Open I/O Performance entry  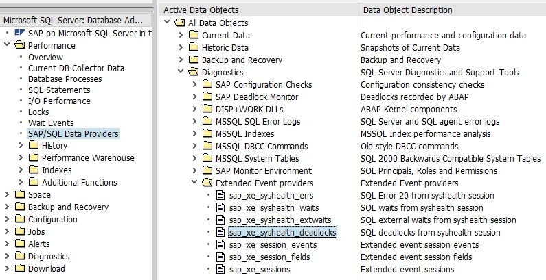59,101
